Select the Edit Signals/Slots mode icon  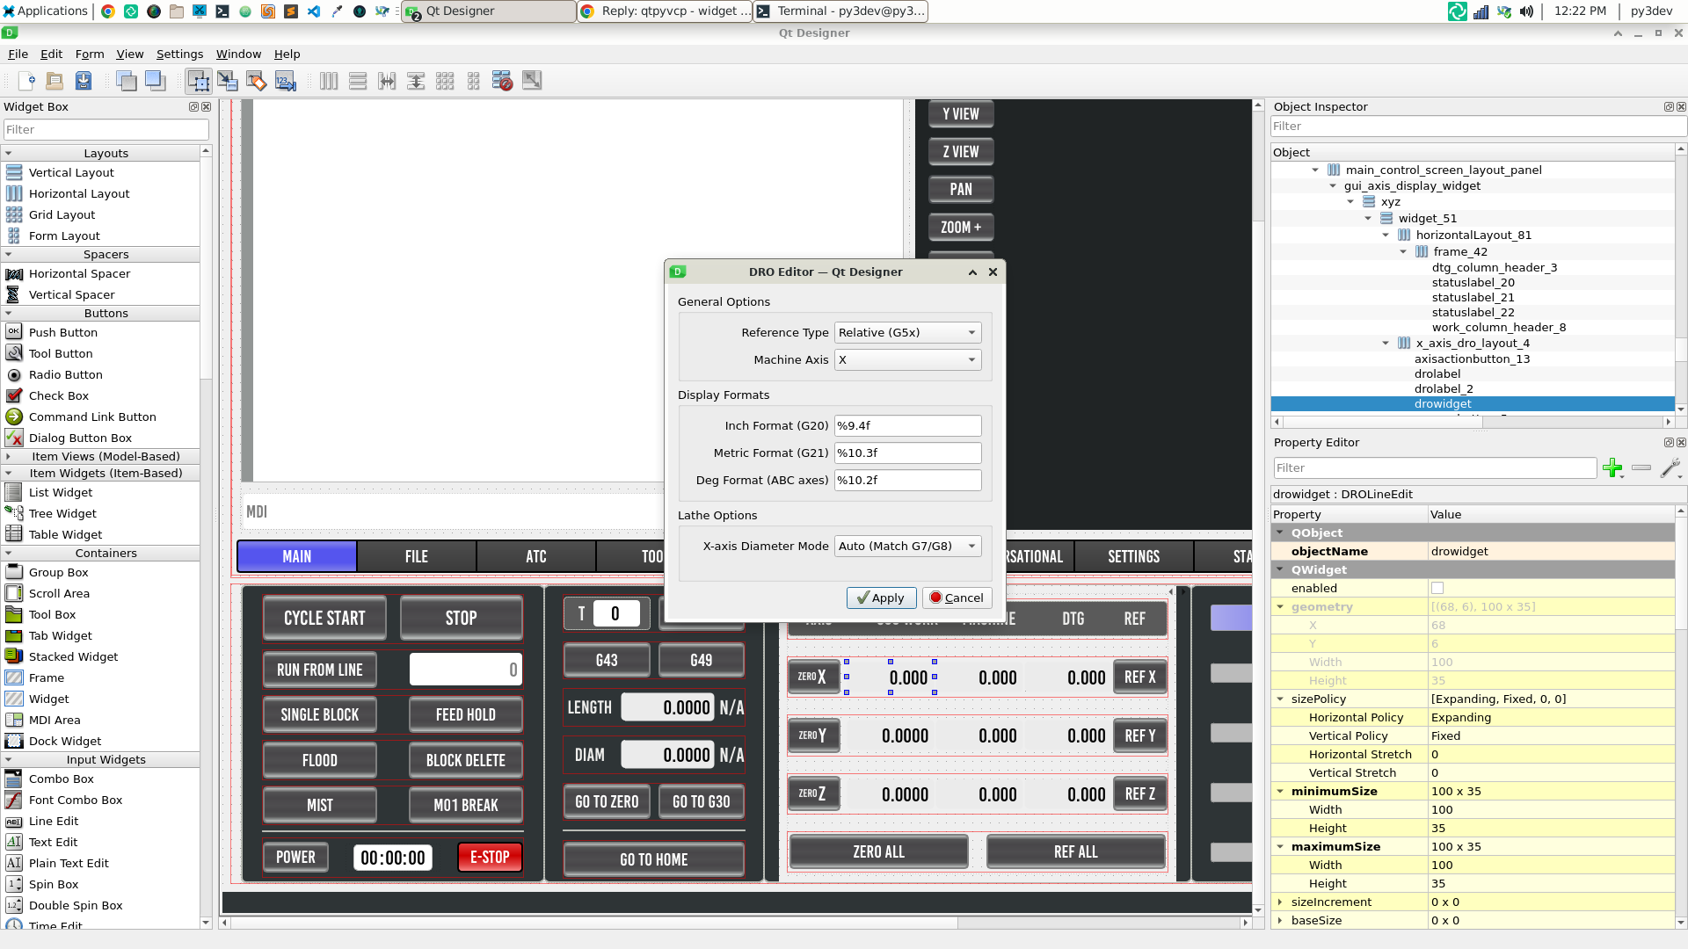coord(228,81)
